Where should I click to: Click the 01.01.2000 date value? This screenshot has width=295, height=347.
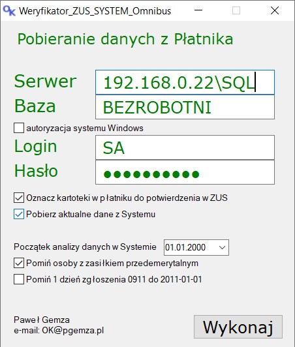click(x=185, y=247)
